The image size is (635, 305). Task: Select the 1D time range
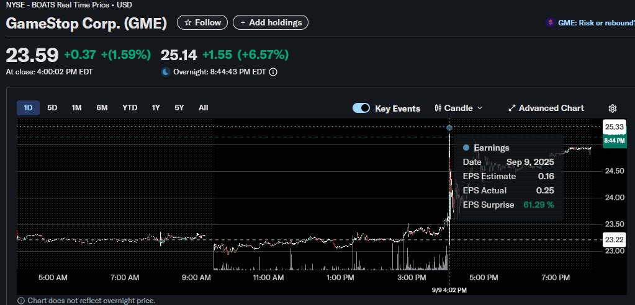[x=28, y=108]
